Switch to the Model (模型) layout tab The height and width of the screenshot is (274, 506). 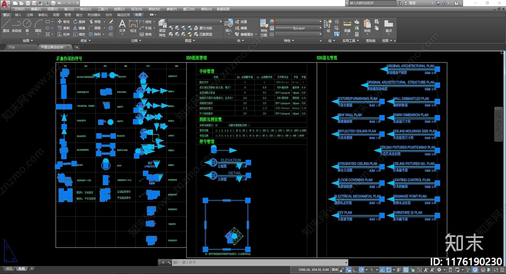(9, 269)
